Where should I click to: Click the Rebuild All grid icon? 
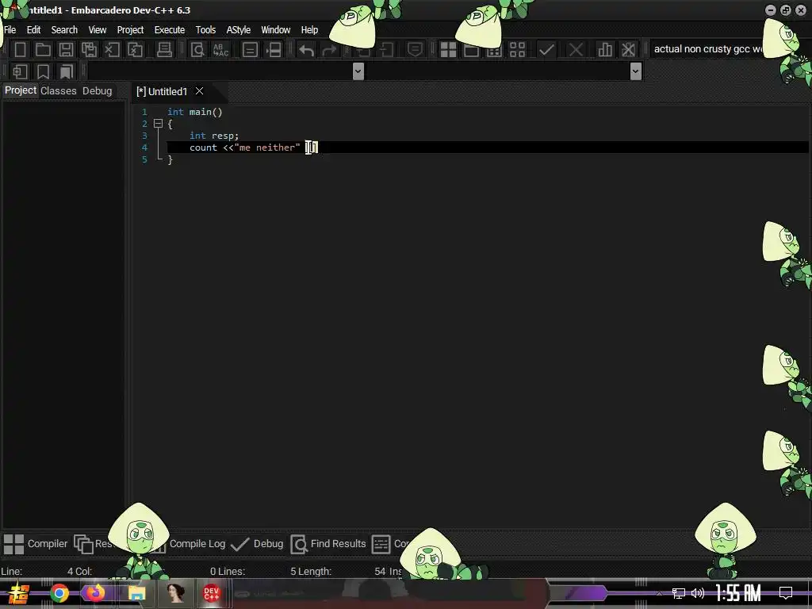click(x=517, y=50)
